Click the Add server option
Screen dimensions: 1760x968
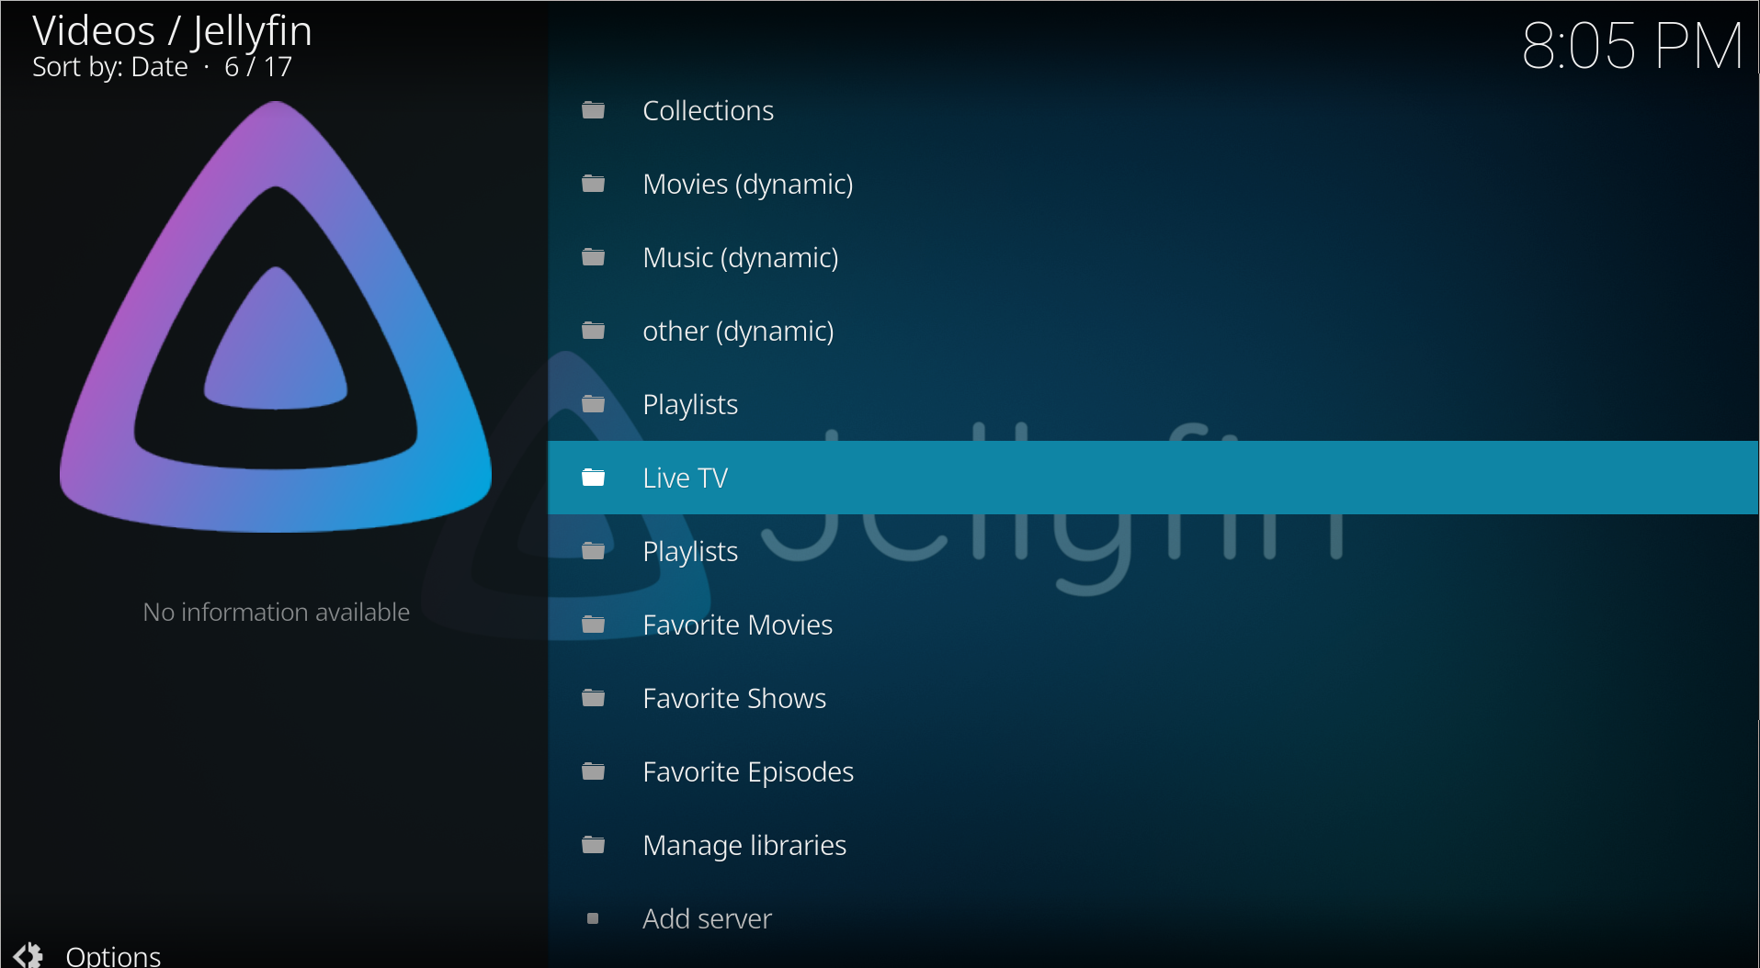click(707, 918)
